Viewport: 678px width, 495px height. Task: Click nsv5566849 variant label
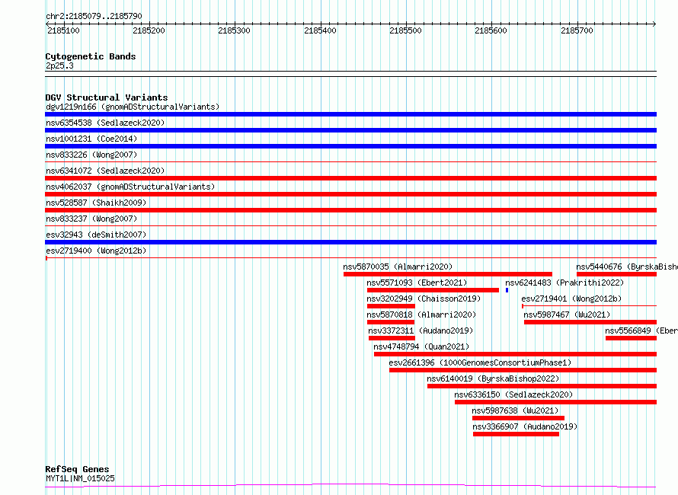(641, 331)
